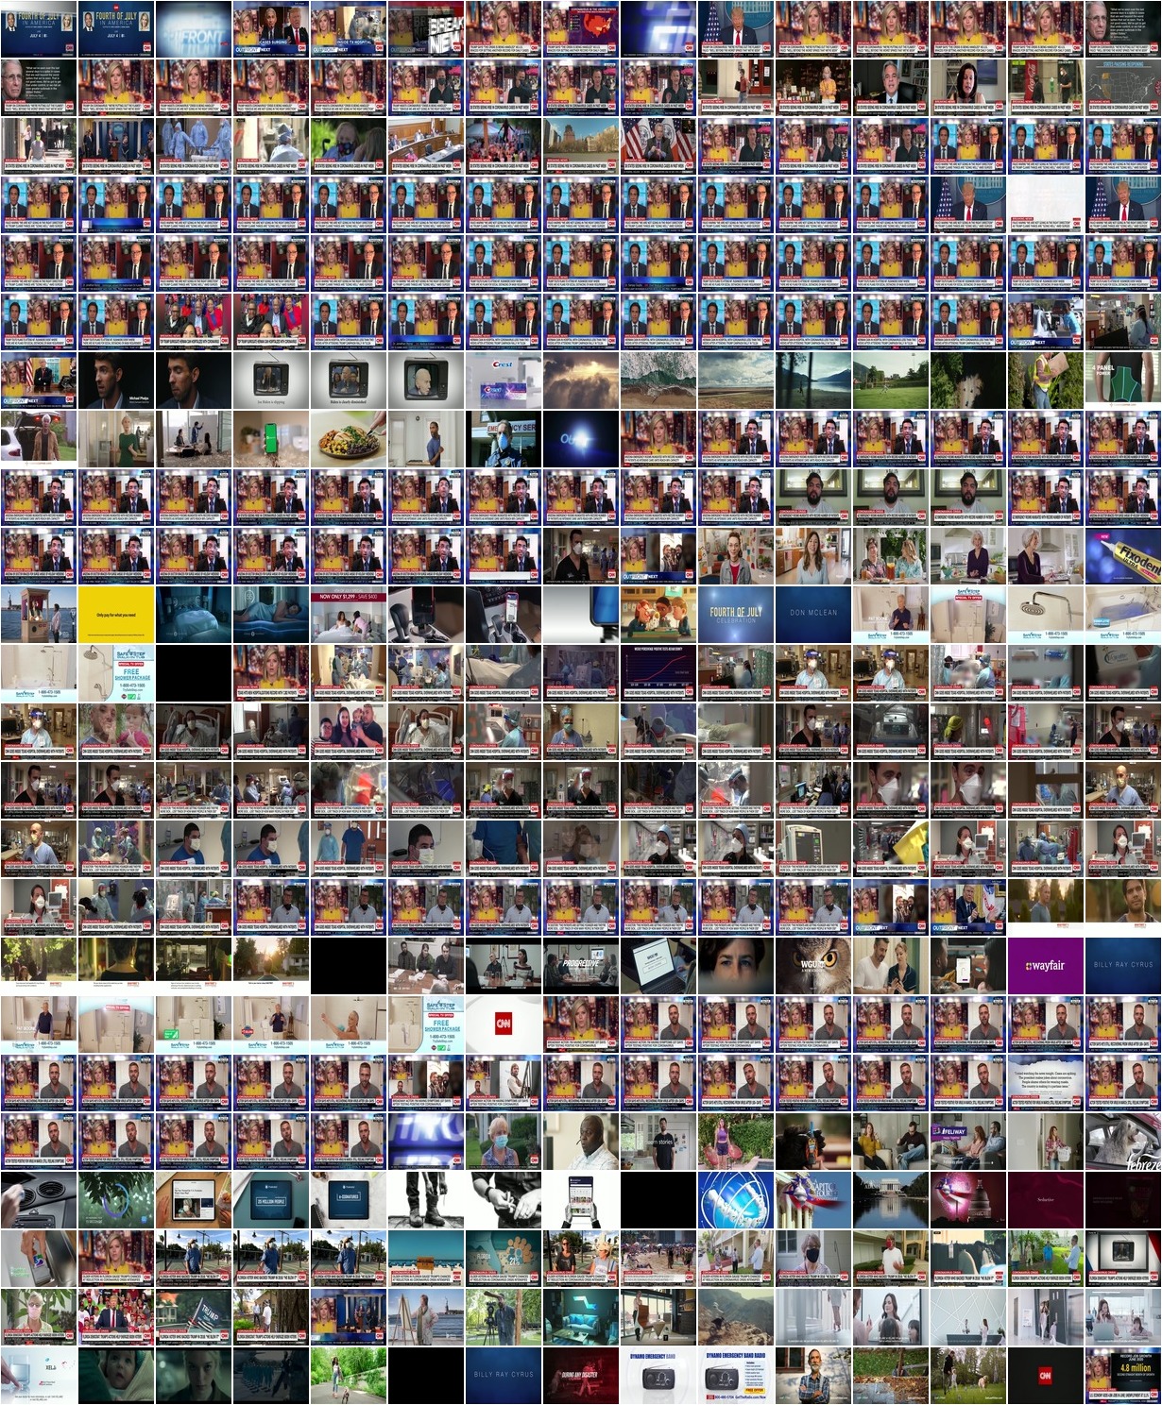Open the purple Wayfair logo thumbnail
Screen dimensions: 1162x1405
point(1045,965)
